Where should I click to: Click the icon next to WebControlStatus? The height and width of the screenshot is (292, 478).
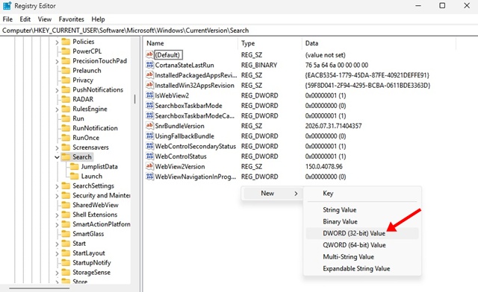[x=149, y=156]
